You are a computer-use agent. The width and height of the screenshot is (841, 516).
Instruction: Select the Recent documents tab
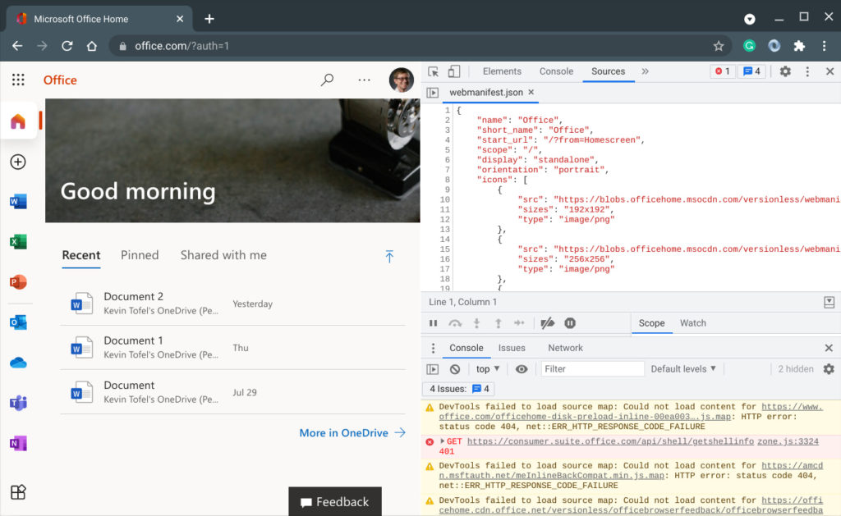(81, 255)
